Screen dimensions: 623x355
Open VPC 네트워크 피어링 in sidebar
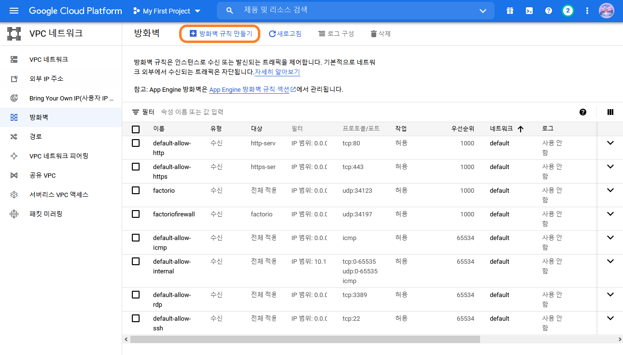tap(61, 156)
